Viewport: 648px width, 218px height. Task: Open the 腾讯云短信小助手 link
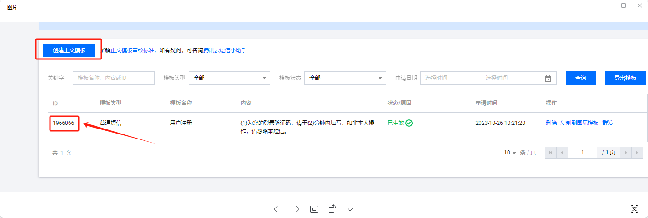[225, 50]
